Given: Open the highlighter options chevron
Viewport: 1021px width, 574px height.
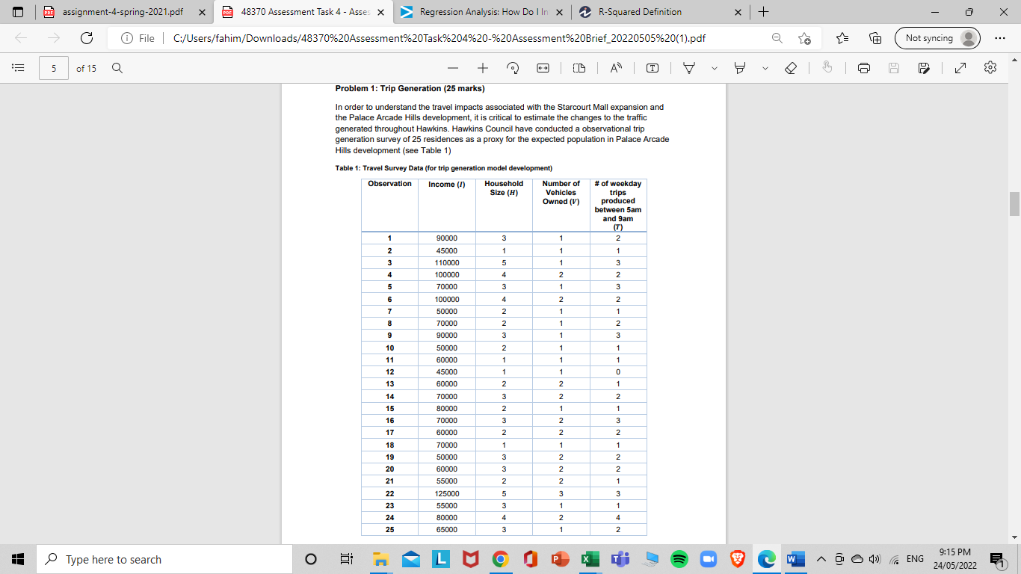Looking at the screenshot, I should (x=765, y=68).
